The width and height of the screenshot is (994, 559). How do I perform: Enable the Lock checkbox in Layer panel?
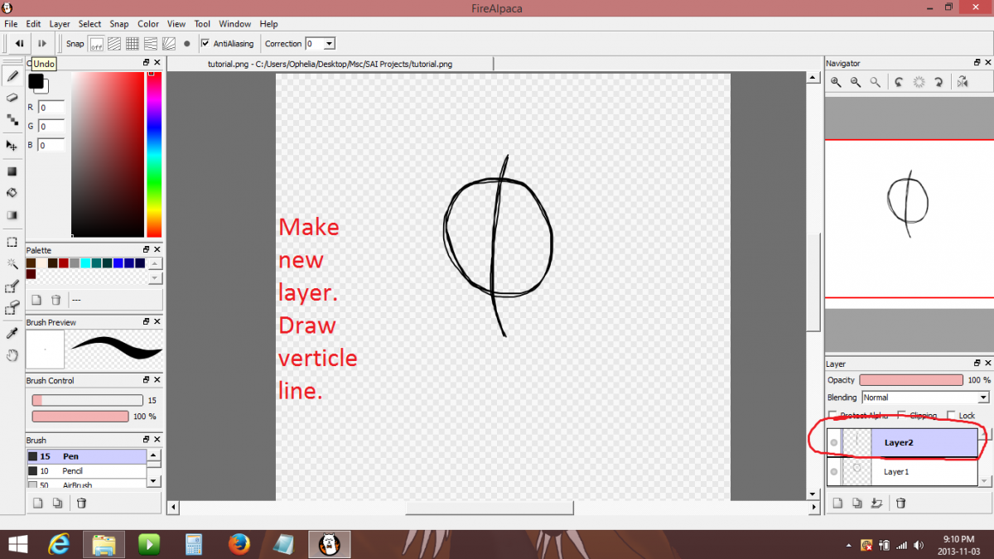949,416
